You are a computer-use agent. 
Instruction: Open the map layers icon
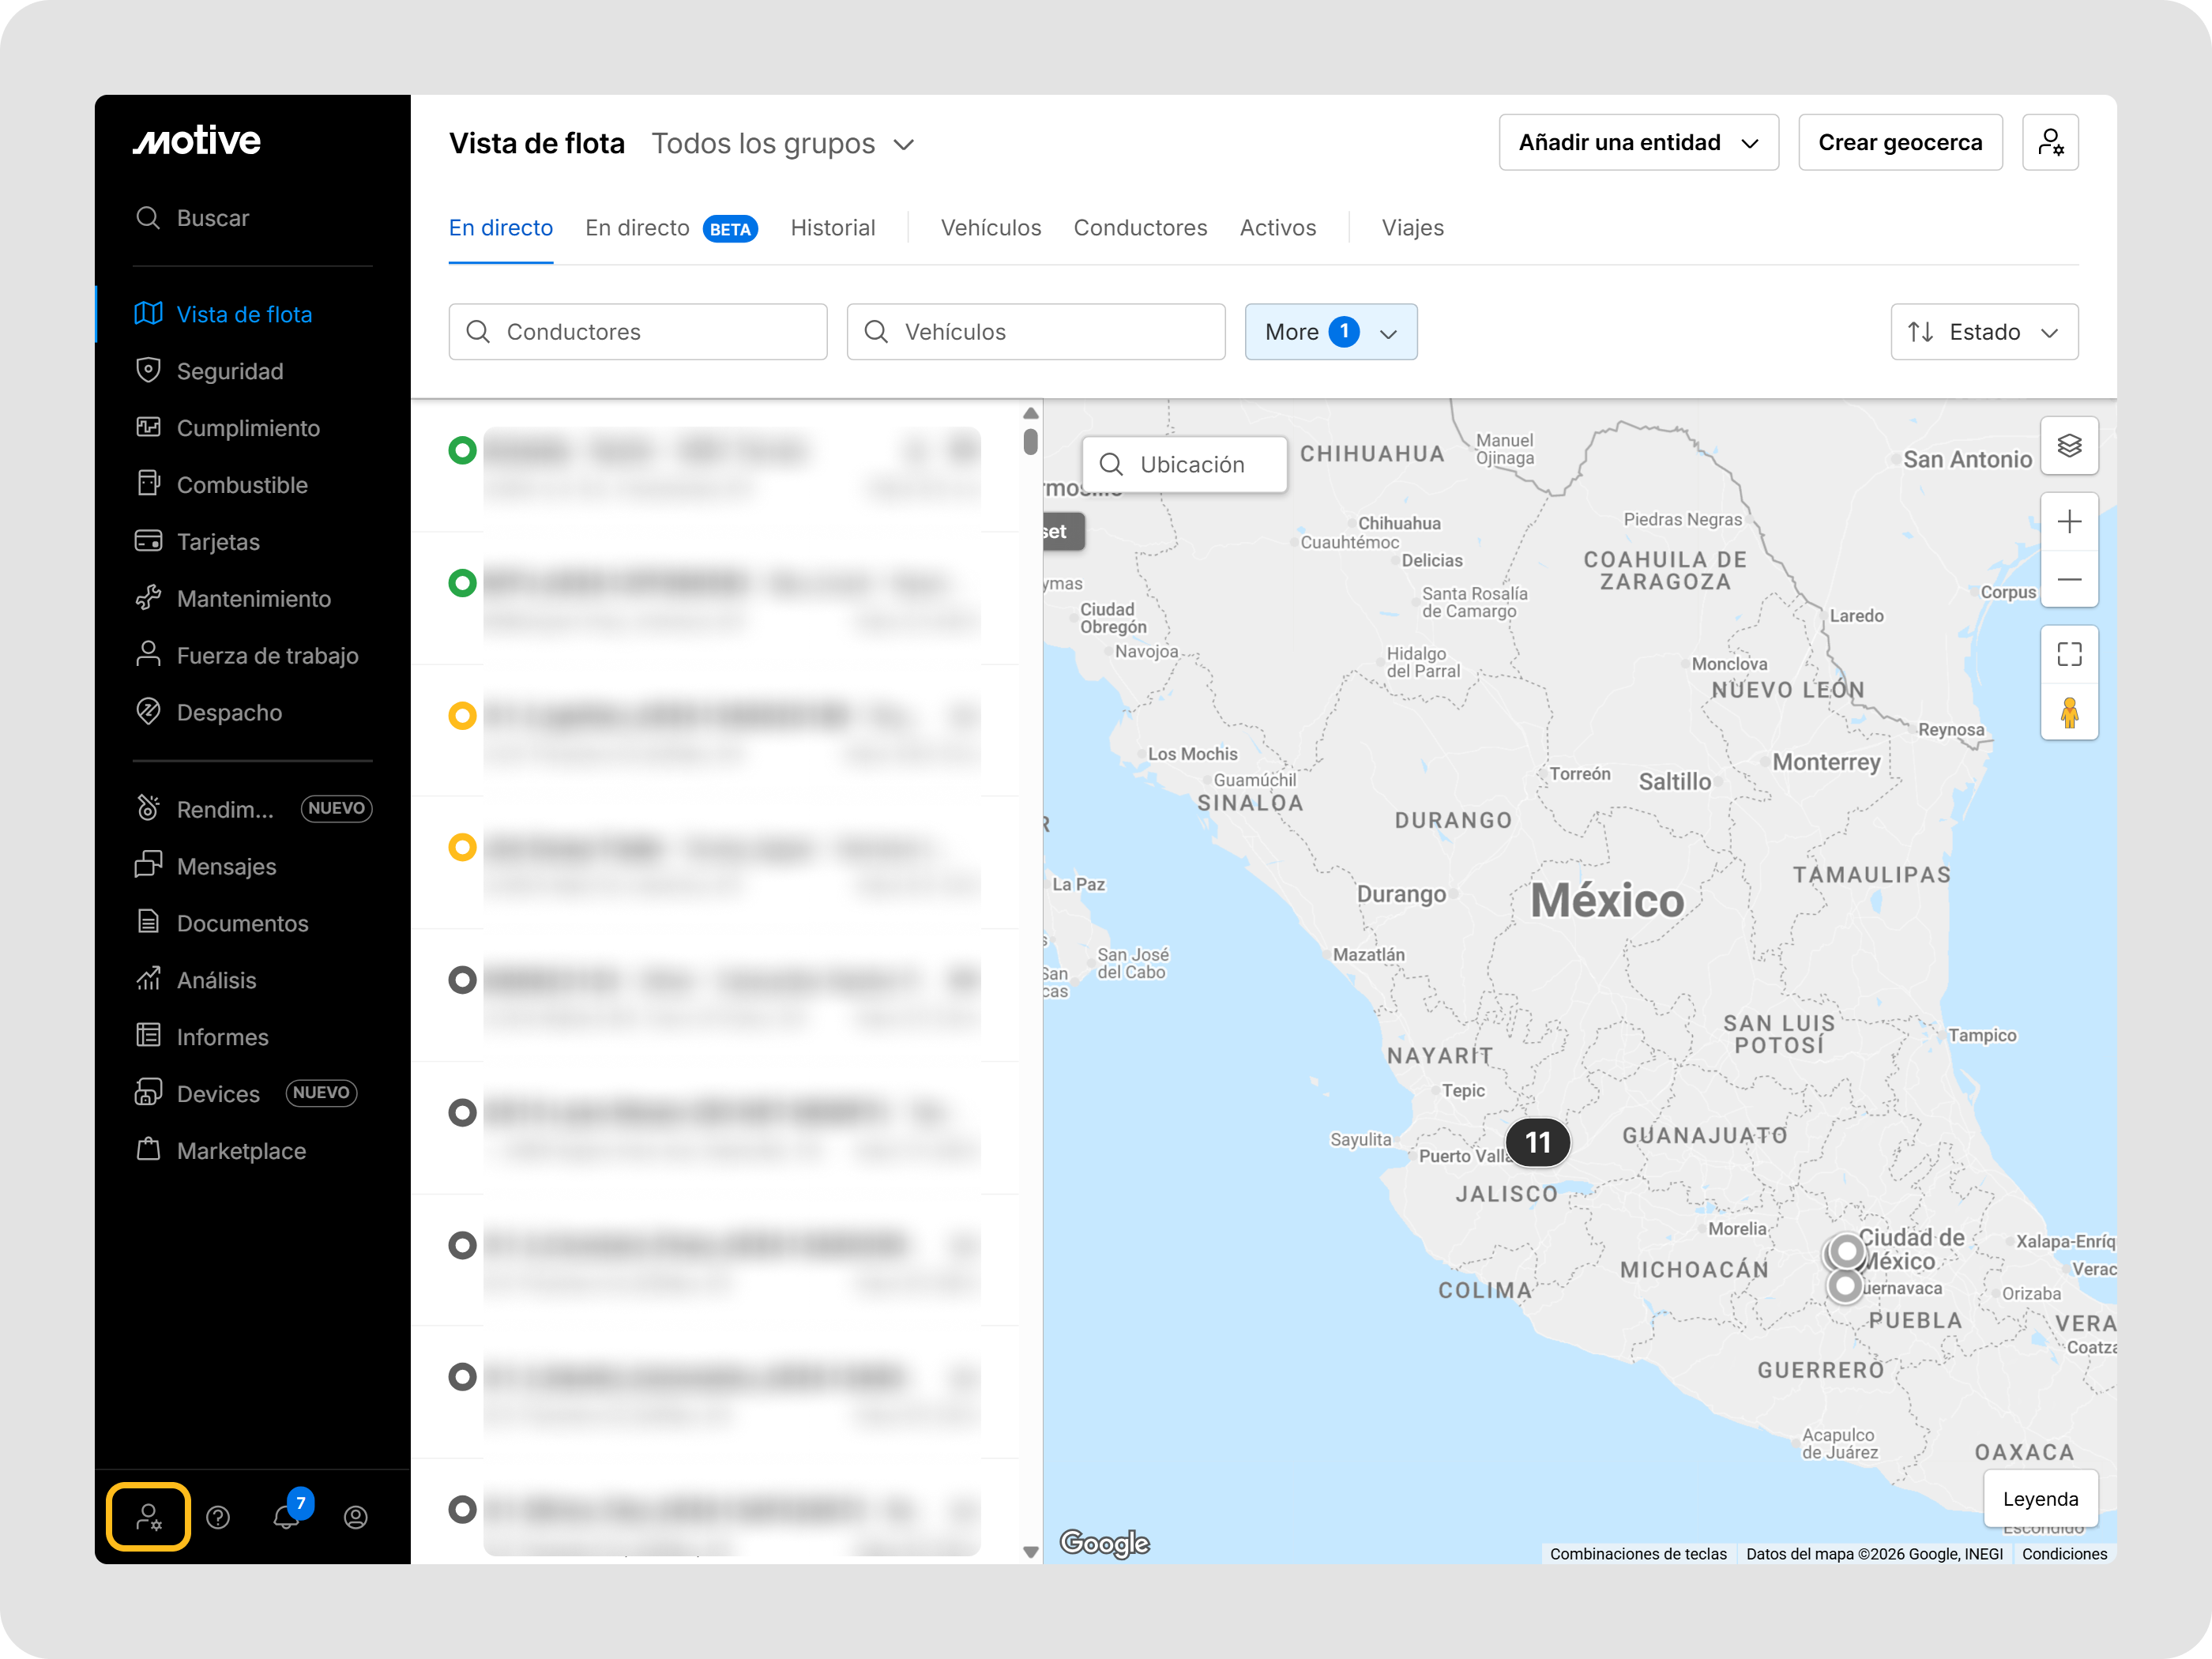[2068, 445]
